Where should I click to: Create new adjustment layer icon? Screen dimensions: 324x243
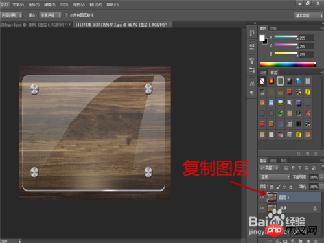click(293, 241)
